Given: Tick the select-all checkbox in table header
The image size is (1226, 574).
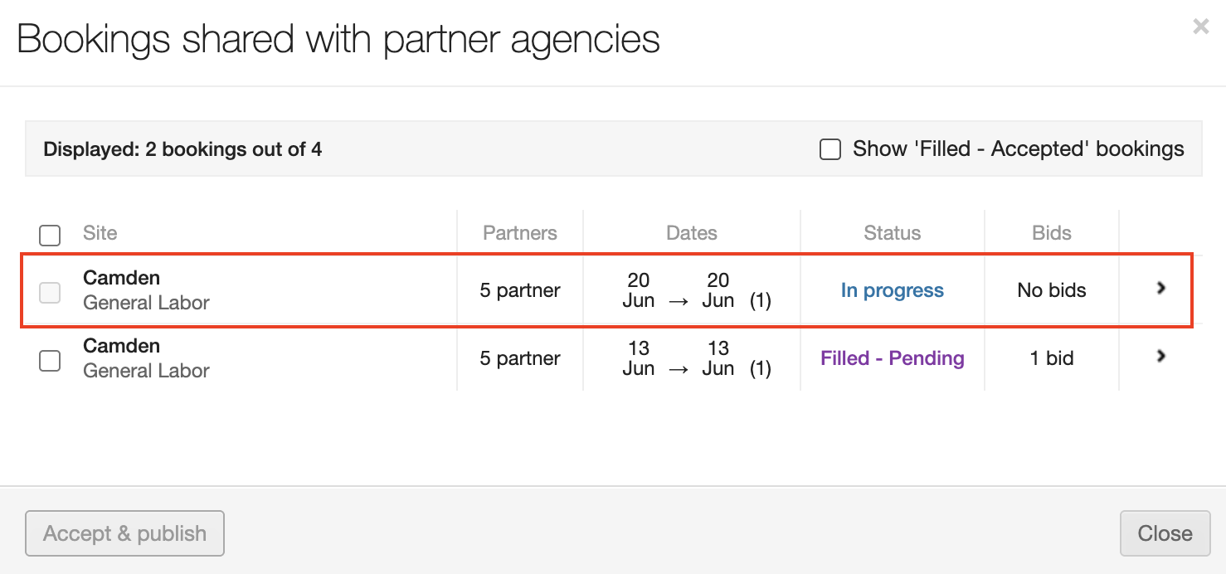Looking at the screenshot, I should (50, 235).
